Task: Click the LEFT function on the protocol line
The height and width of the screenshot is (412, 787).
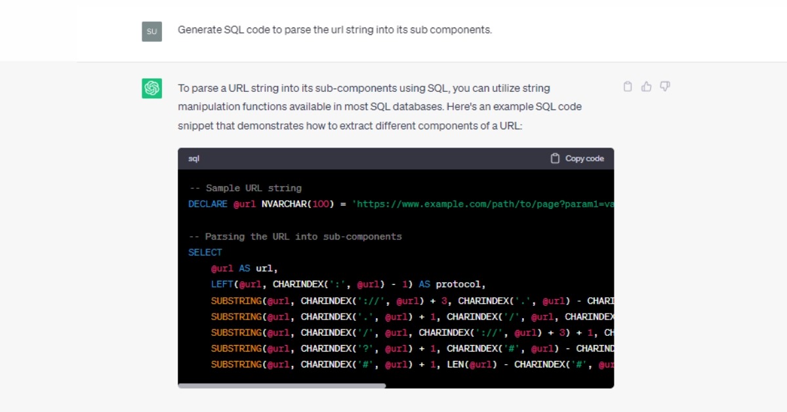Action: tap(222, 285)
